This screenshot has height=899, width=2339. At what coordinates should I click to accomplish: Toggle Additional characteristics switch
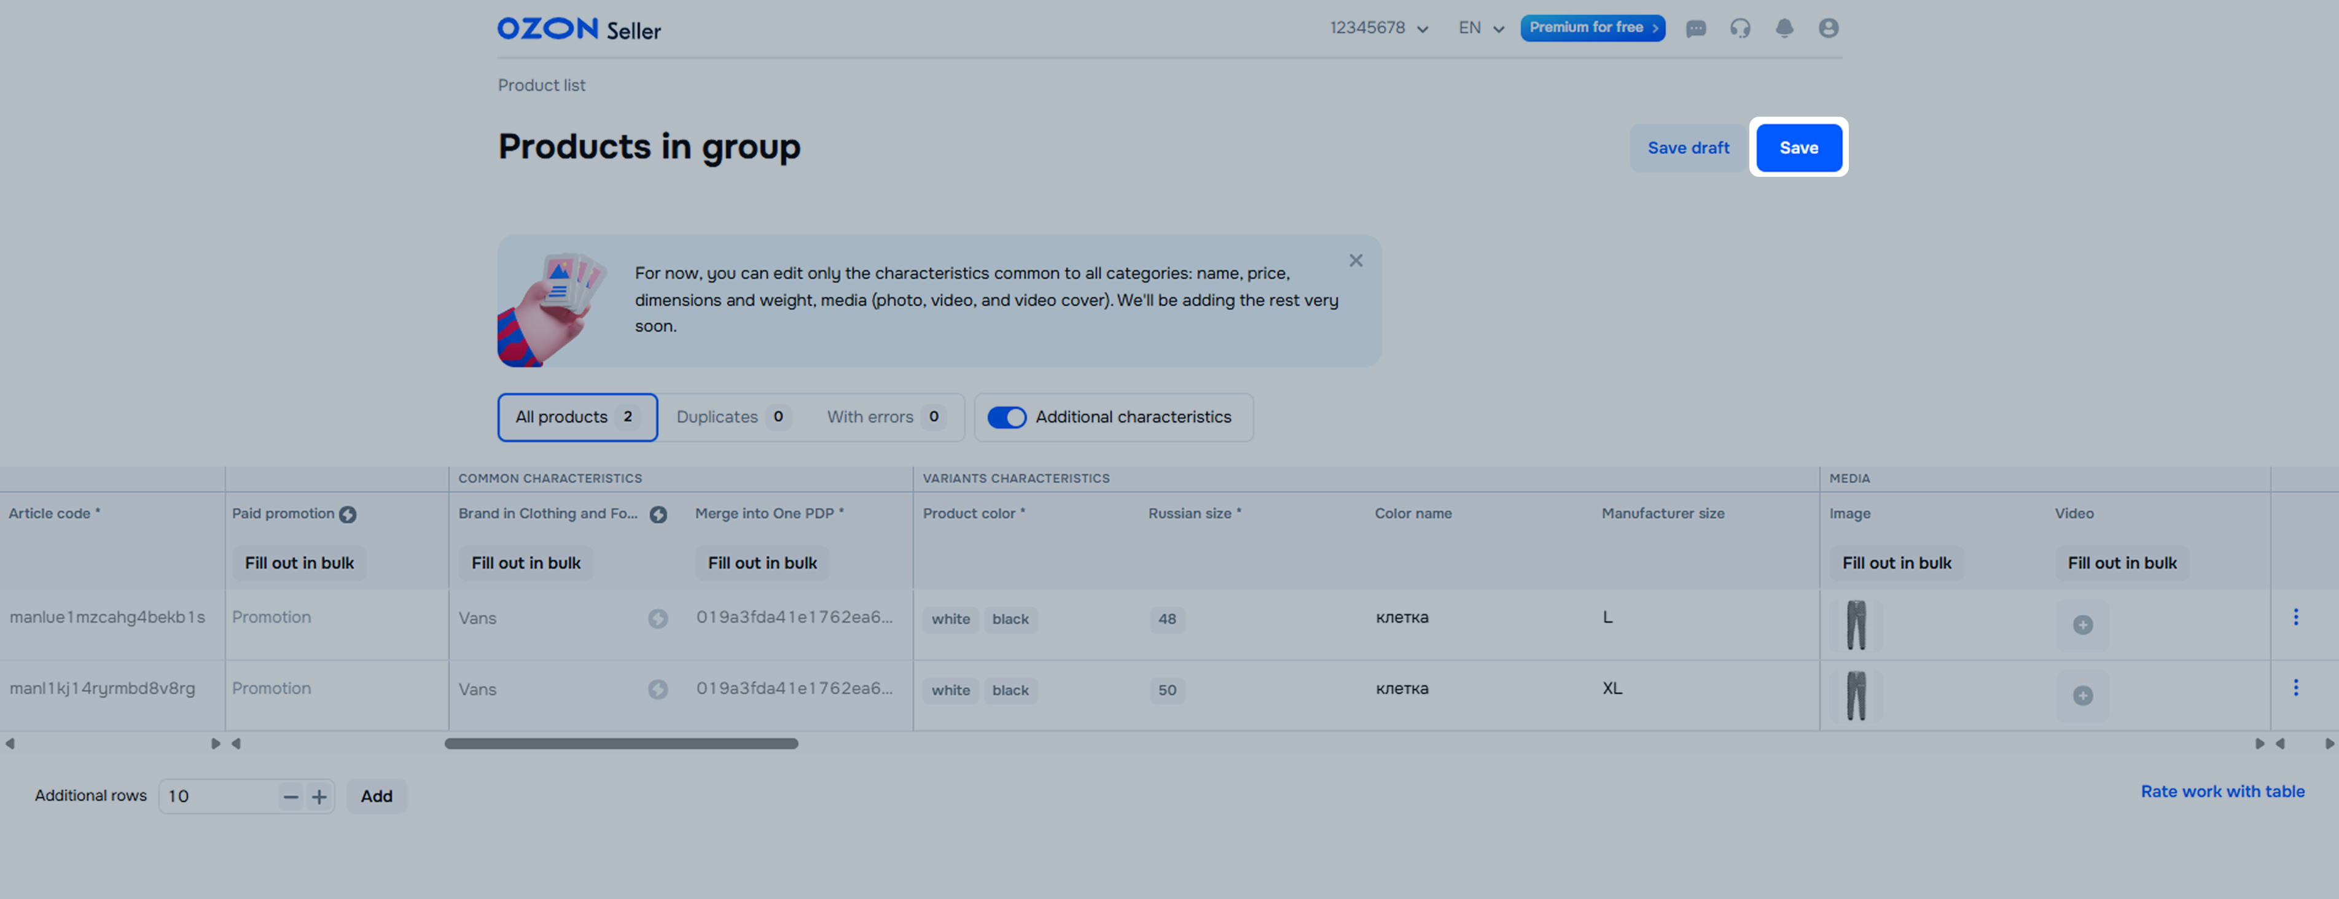1006,417
